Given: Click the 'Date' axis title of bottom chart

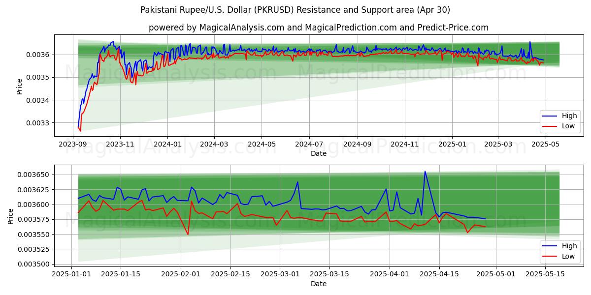Looking at the screenshot, I should pyautogui.click(x=318, y=284).
